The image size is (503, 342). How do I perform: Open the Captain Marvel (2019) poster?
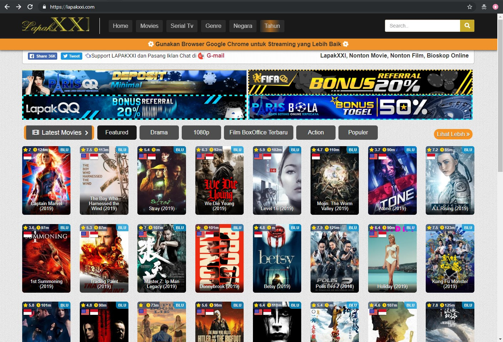point(46,180)
